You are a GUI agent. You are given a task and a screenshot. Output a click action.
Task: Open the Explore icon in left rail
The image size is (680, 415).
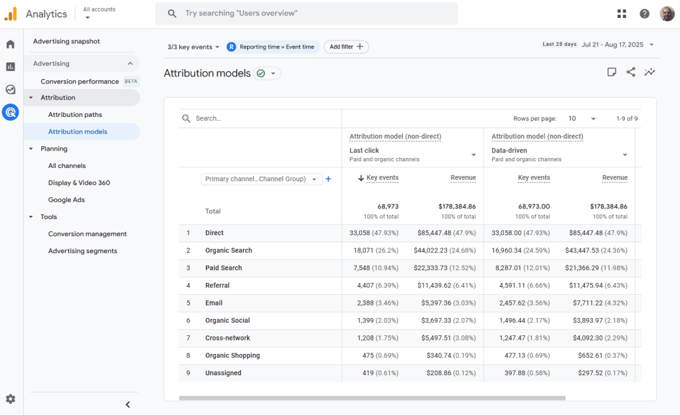(11, 90)
